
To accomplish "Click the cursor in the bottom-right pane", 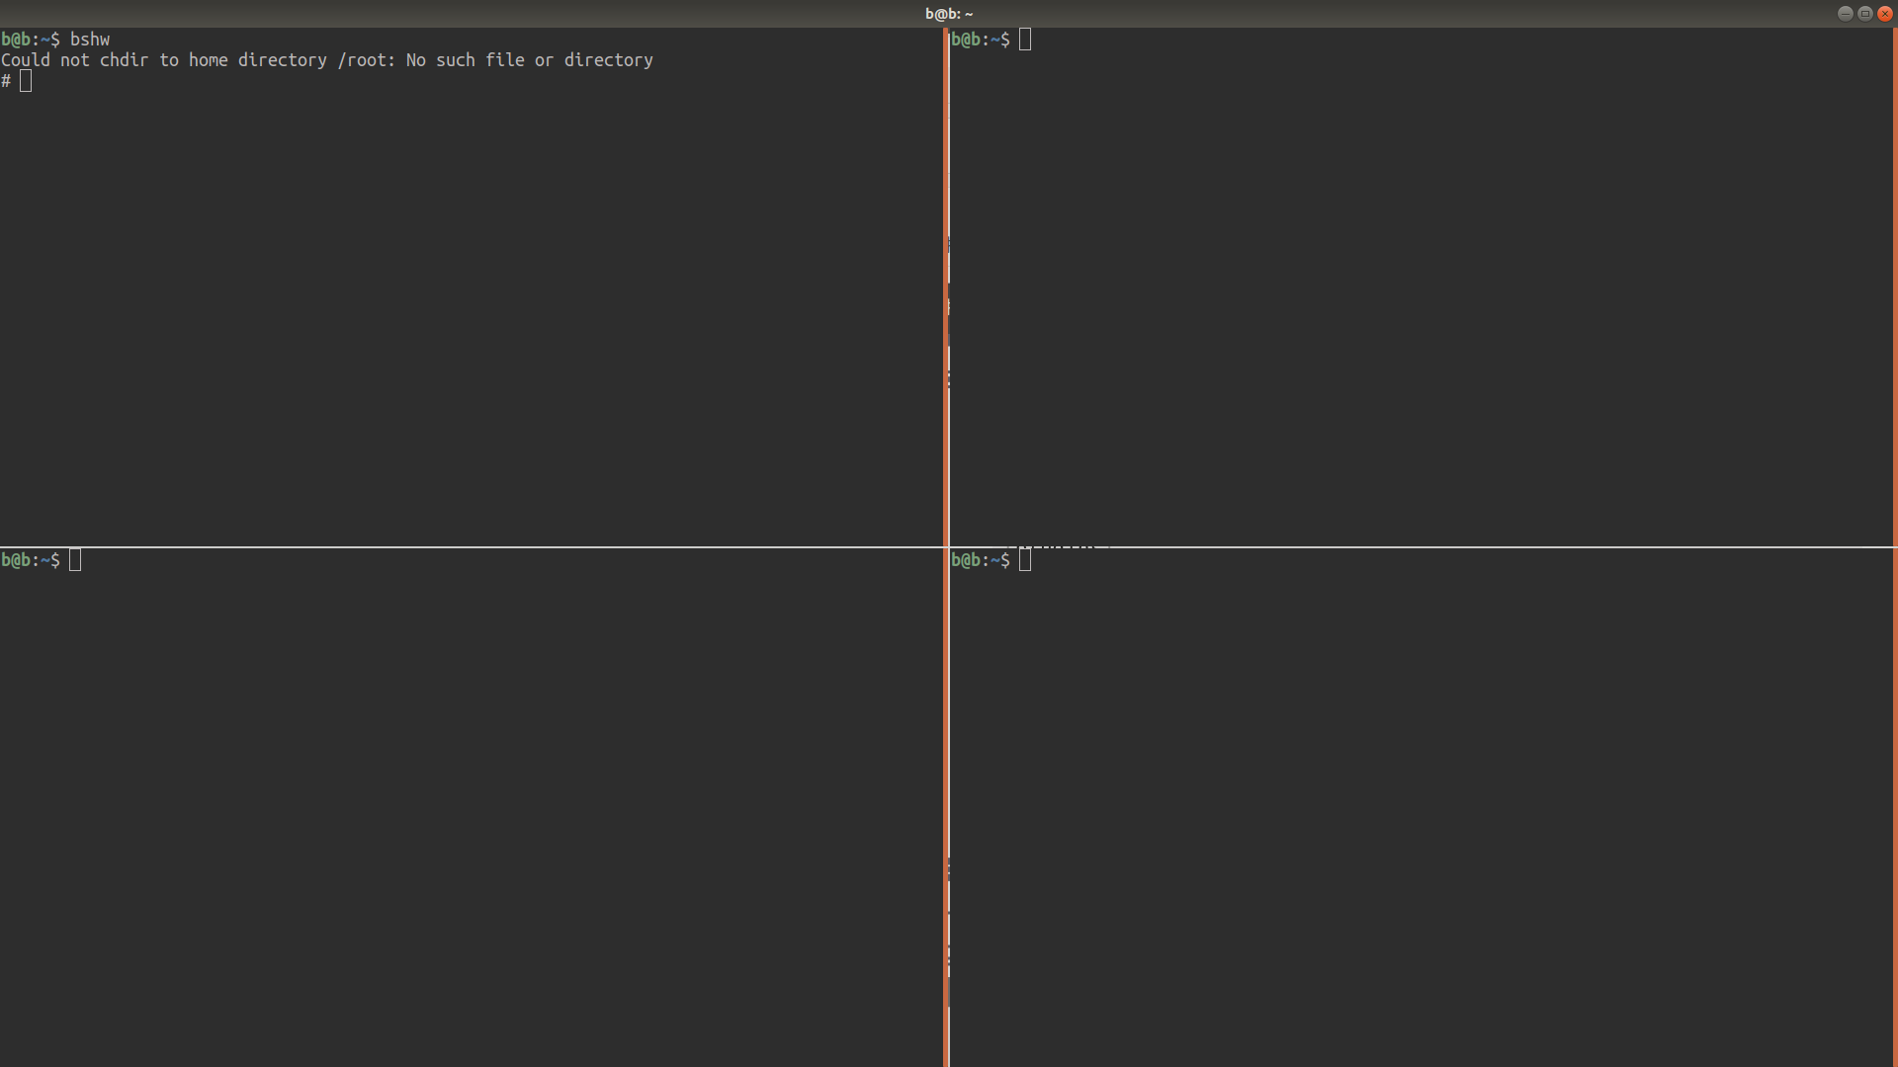I will pyautogui.click(x=1025, y=560).
